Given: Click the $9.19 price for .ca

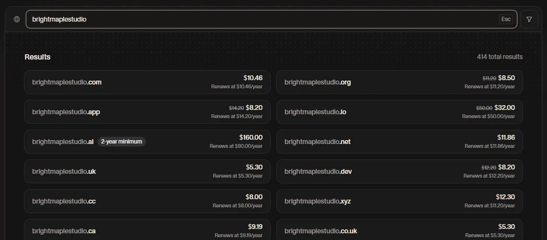Looking at the screenshot, I should click(x=255, y=227).
